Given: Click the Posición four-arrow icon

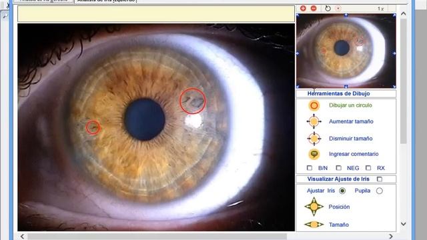Looking at the screenshot, I should [x=314, y=207].
